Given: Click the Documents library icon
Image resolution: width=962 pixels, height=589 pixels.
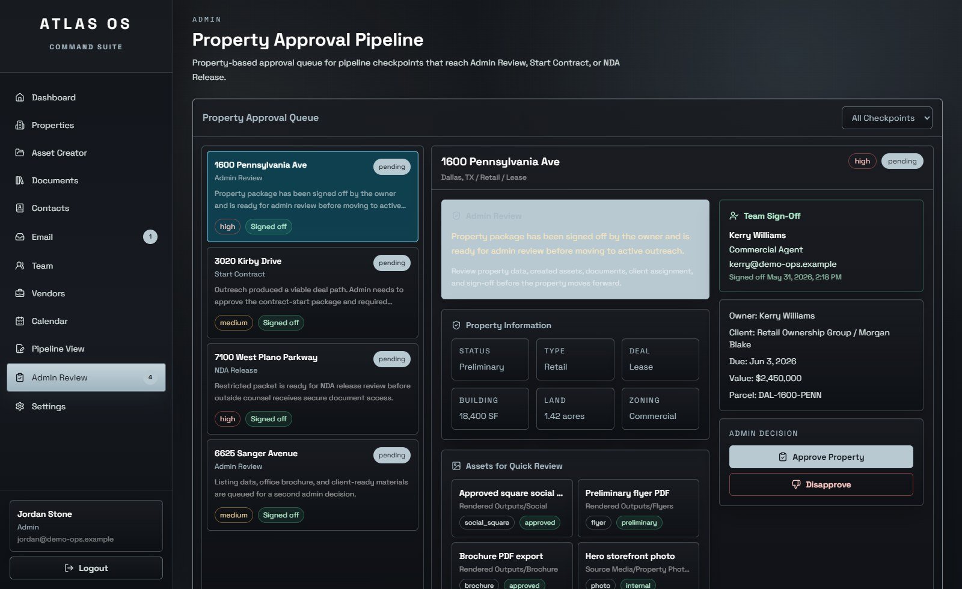Looking at the screenshot, I should point(20,180).
